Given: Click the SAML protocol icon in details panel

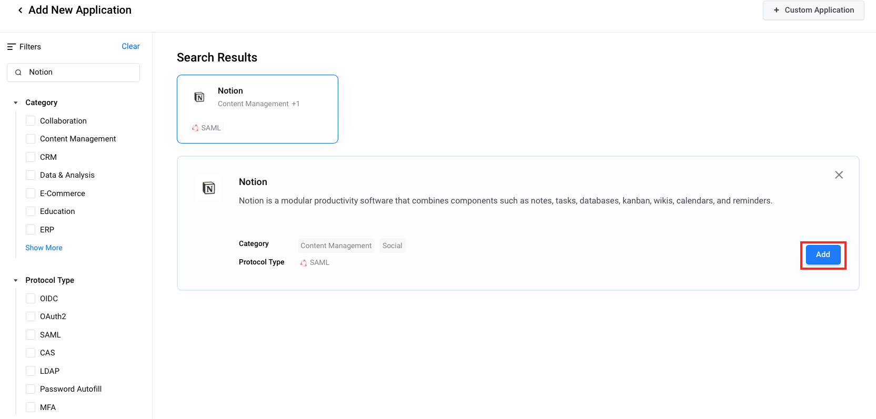Looking at the screenshot, I should click(304, 263).
